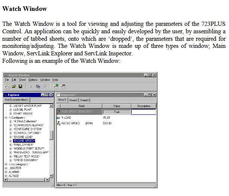Click the New Sheet toolbar icon

click(7, 86)
